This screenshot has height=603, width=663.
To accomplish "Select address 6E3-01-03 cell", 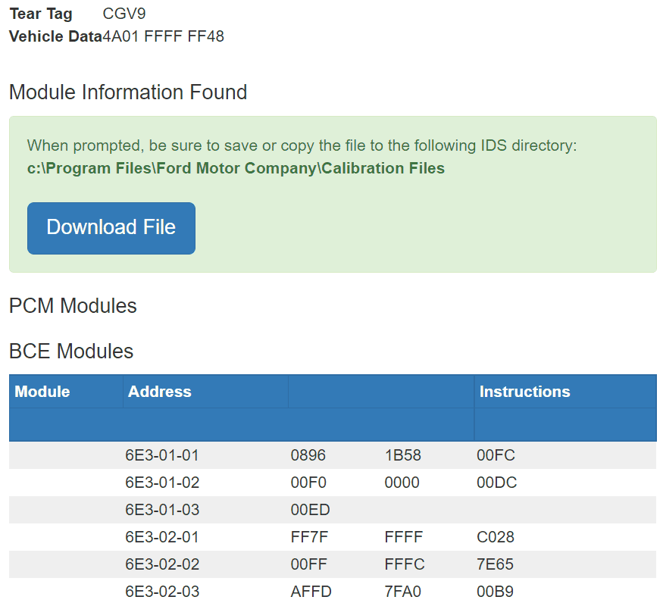I will tap(162, 510).
